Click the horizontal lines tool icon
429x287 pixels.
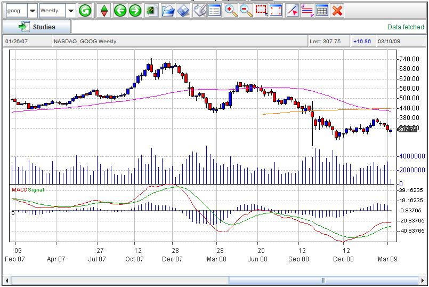[x=307, y=11]
